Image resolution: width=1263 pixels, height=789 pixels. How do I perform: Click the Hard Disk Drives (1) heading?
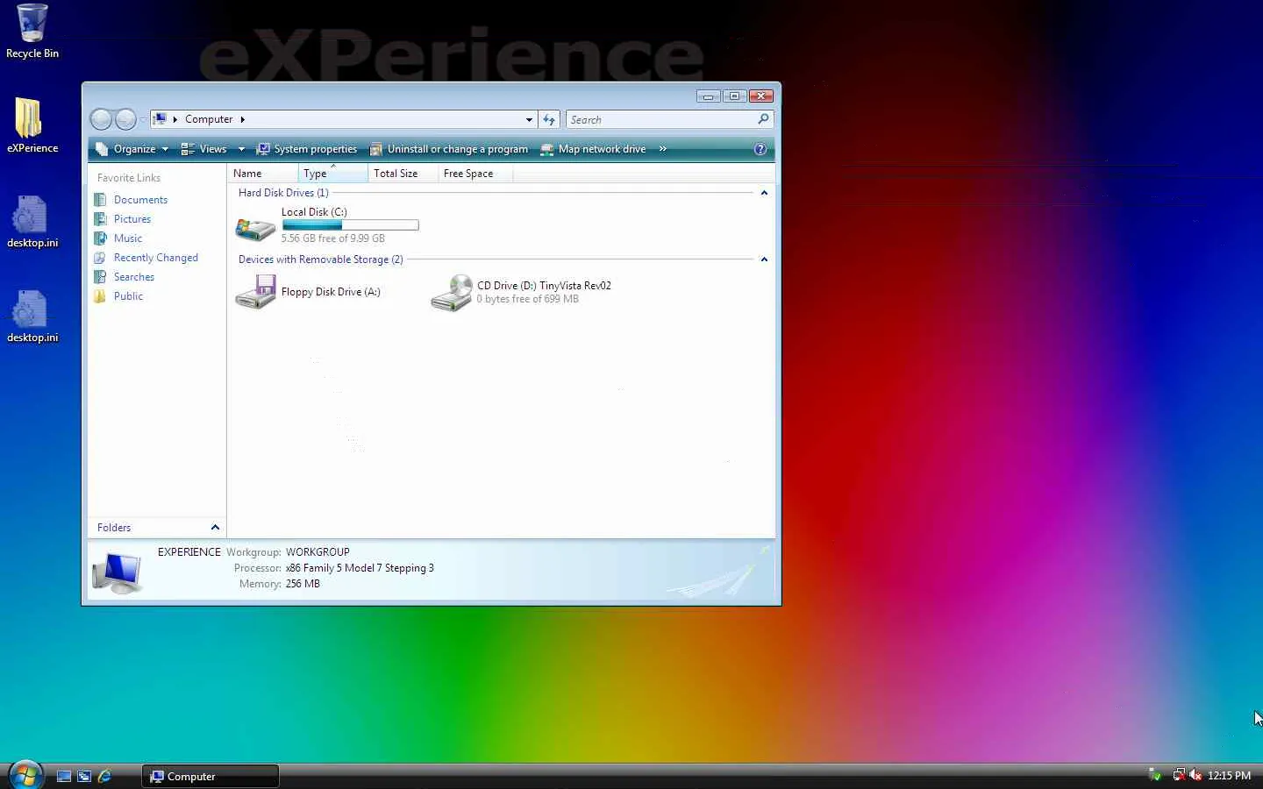(x=283, y=193)
